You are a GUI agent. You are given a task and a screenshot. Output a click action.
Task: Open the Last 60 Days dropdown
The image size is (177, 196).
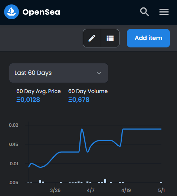coord(59,73)
